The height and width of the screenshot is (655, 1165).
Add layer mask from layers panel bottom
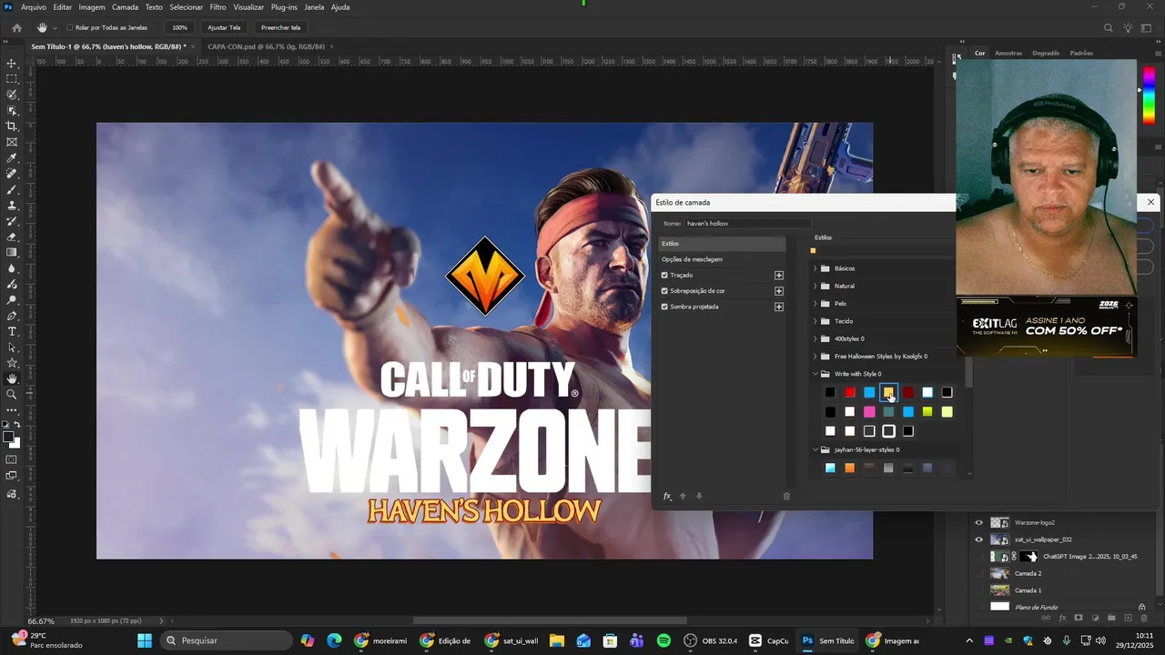1079,618
